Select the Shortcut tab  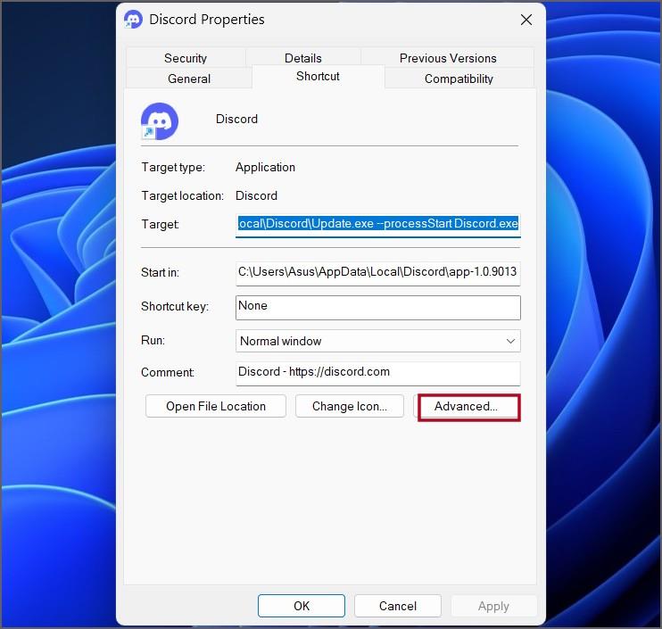[318, 77]
